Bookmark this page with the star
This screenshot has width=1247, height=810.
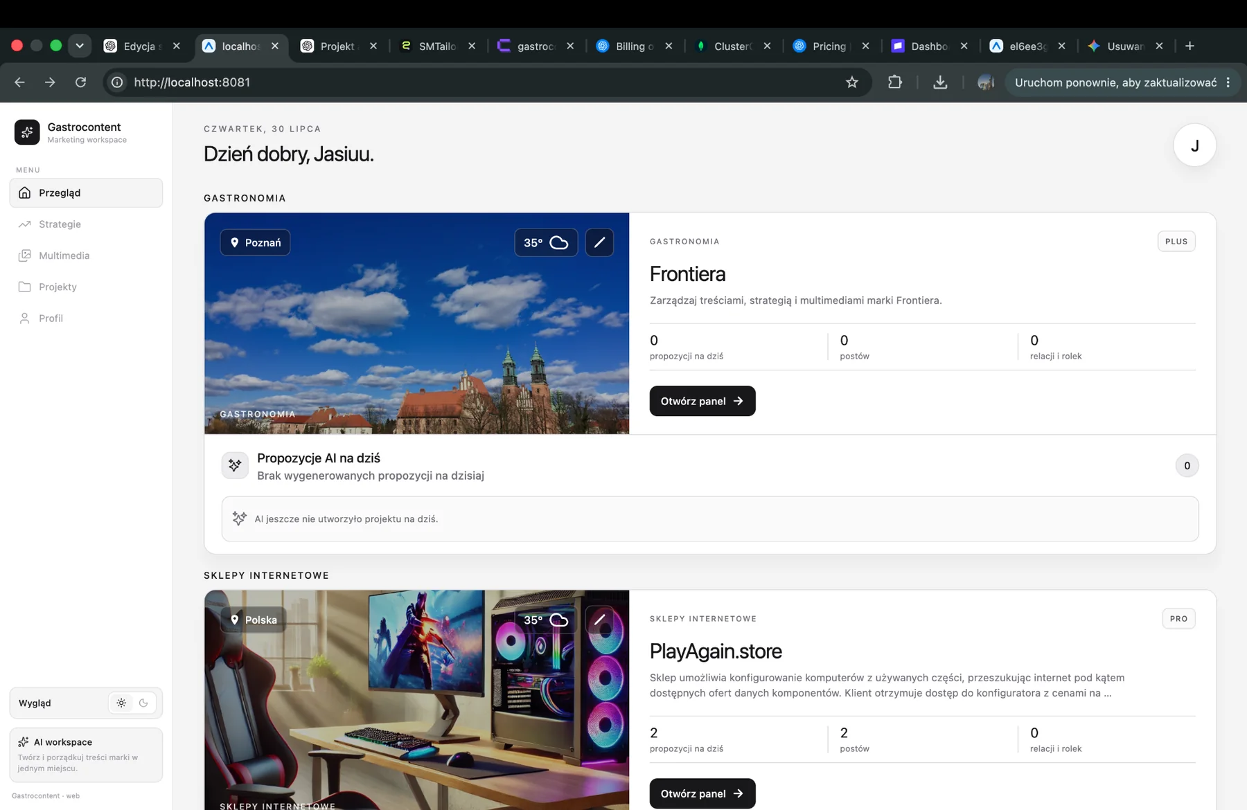852,82
